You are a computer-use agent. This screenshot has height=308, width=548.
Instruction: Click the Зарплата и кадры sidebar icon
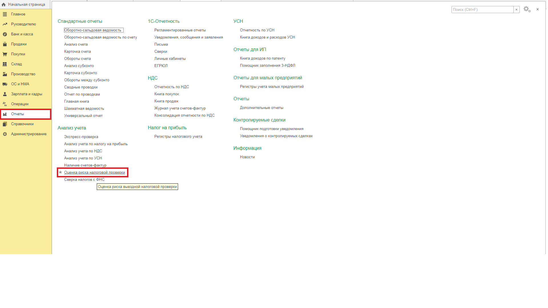pos(5,94)
